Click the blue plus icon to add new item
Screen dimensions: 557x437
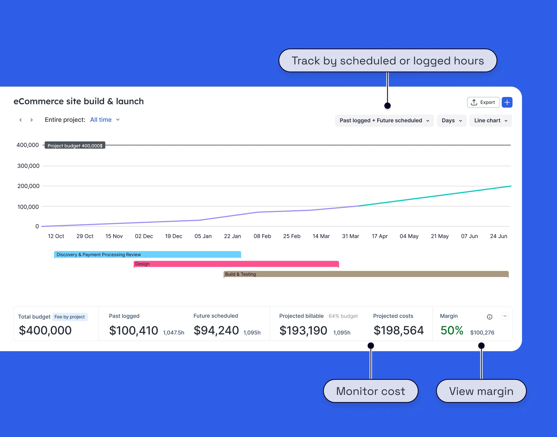click(x=507, y=102)
